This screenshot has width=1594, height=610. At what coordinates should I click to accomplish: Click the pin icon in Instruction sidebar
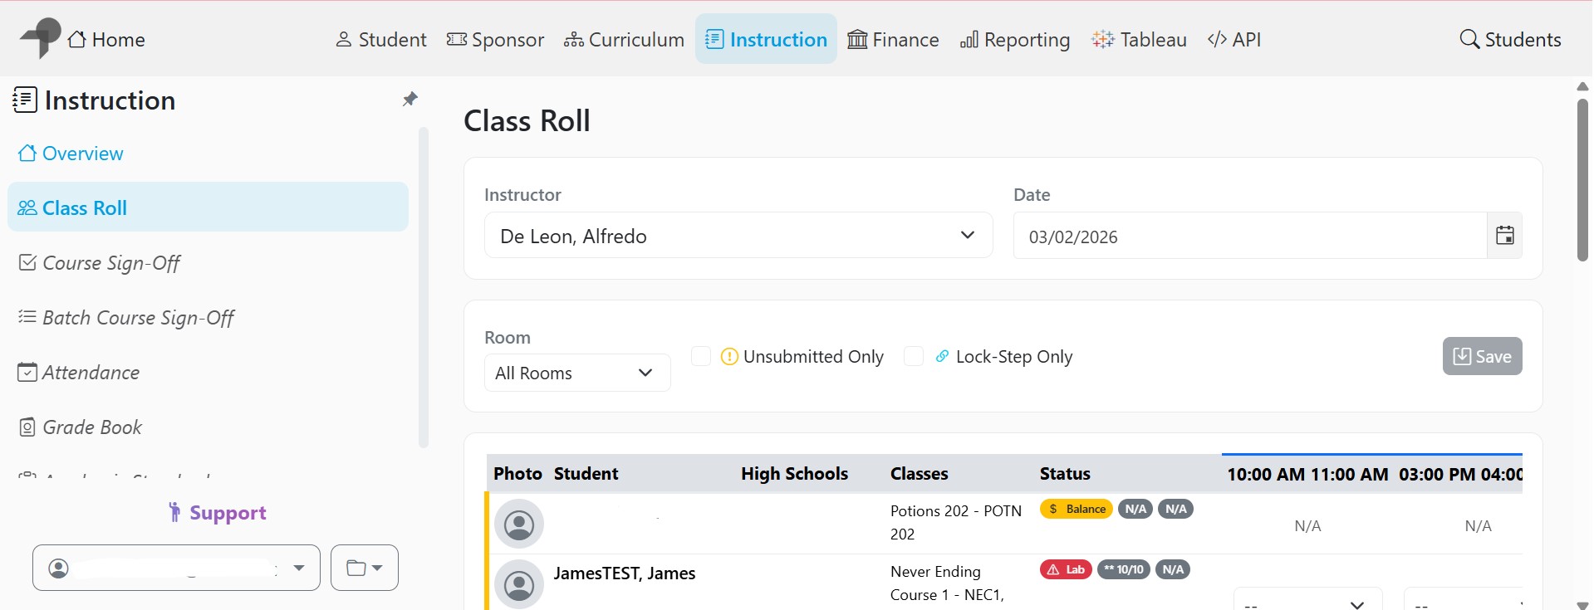[x=410, y=100]
